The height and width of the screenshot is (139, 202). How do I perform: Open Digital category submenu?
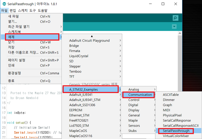click(139, 105)
